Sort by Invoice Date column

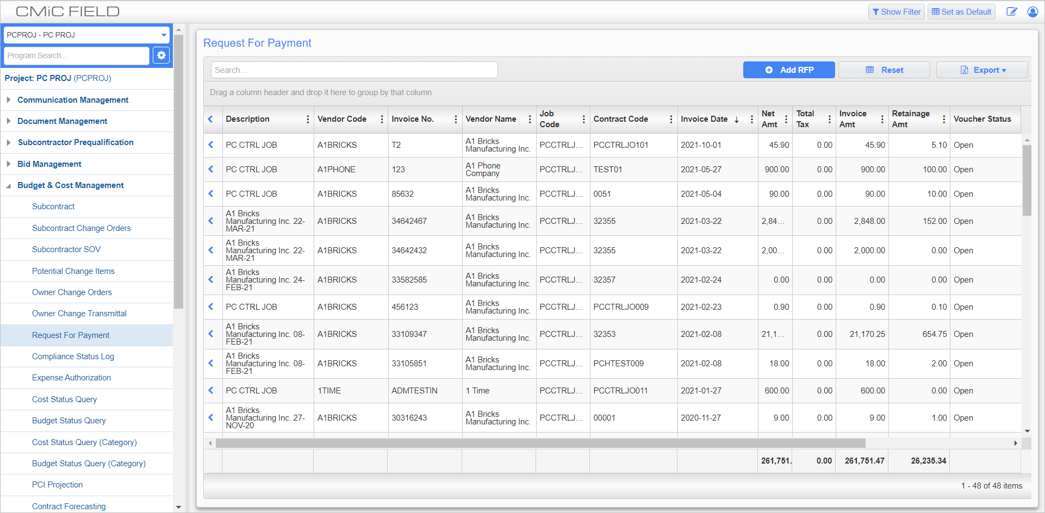[x=704, y=119]
